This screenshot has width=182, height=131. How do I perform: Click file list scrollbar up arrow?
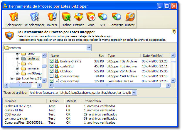(173, 55)
